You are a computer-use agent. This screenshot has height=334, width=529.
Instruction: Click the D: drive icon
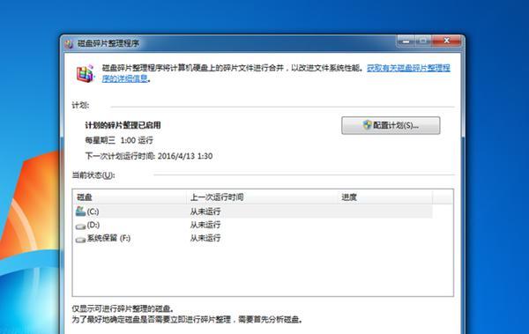pyautogui.click(x=80, y=226)
